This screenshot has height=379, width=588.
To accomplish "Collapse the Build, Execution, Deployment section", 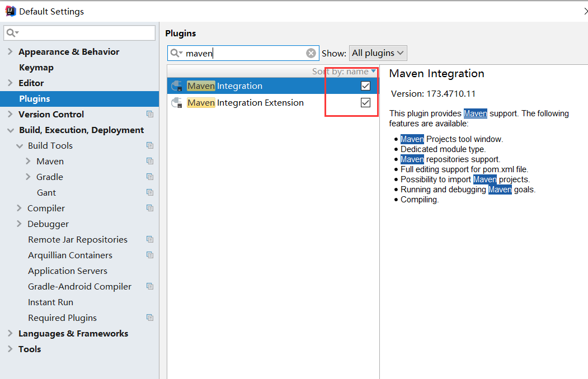I will point(10,130).
